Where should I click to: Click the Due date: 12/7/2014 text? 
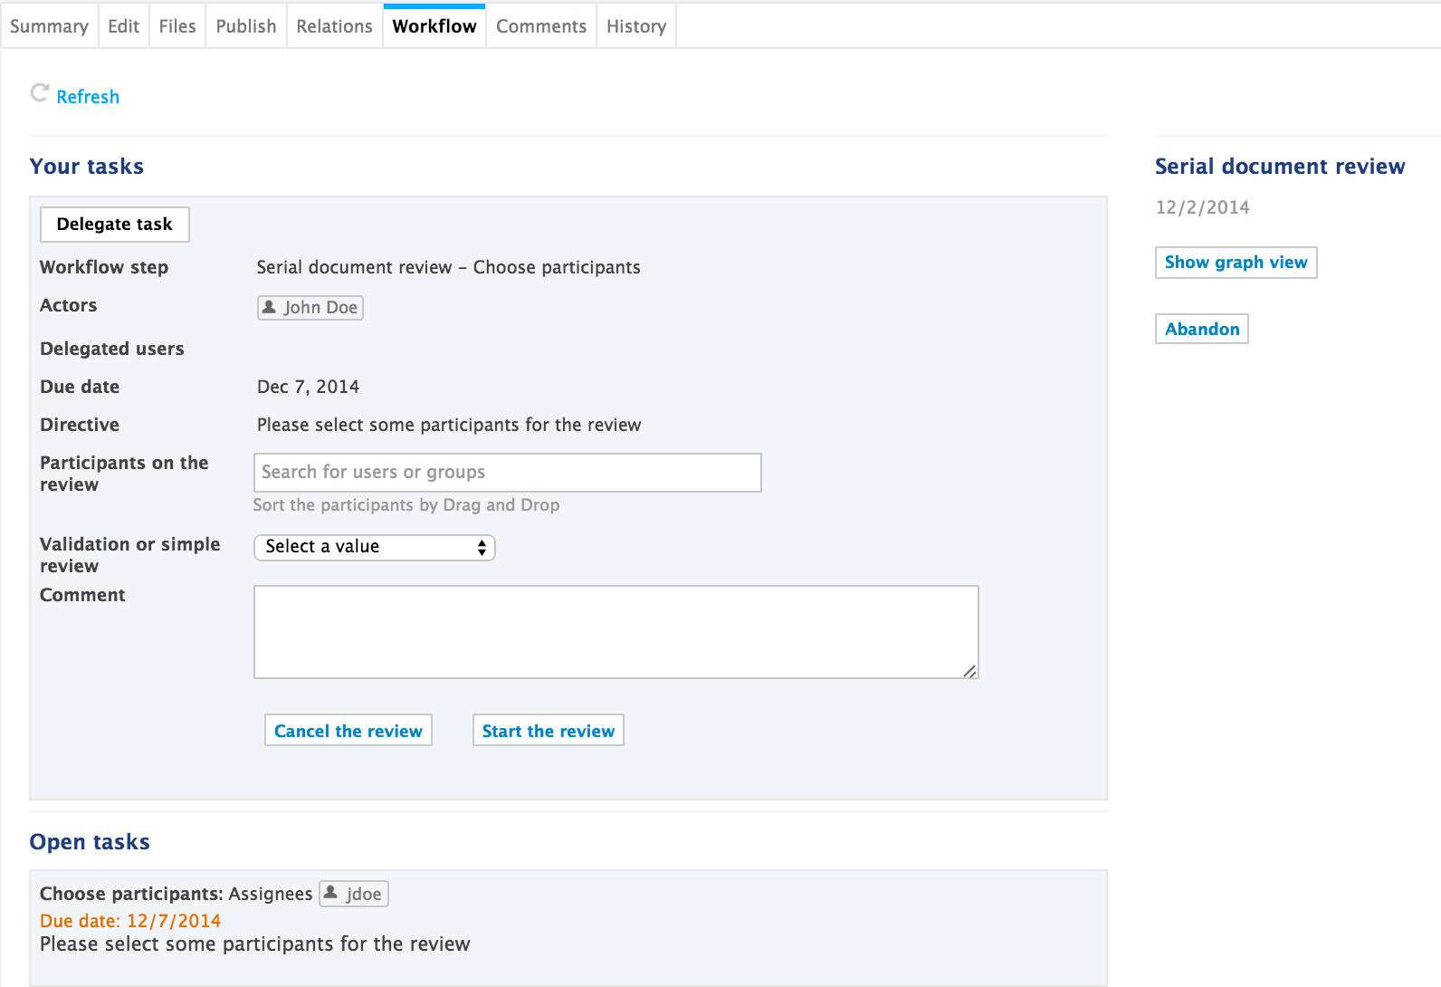(130, 921)
